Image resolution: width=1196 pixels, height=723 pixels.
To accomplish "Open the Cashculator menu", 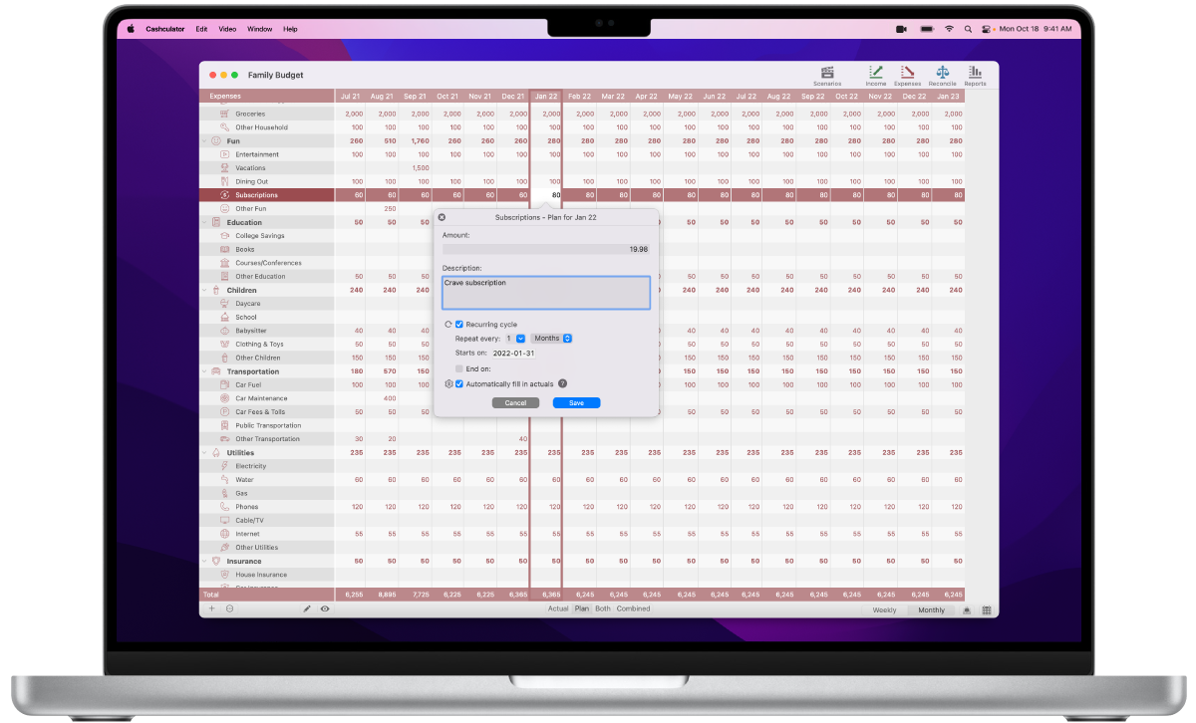I will [x=167, y=29].
